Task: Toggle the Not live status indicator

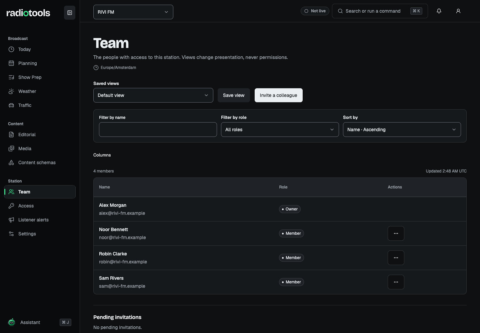Action: tap(315, 11)
